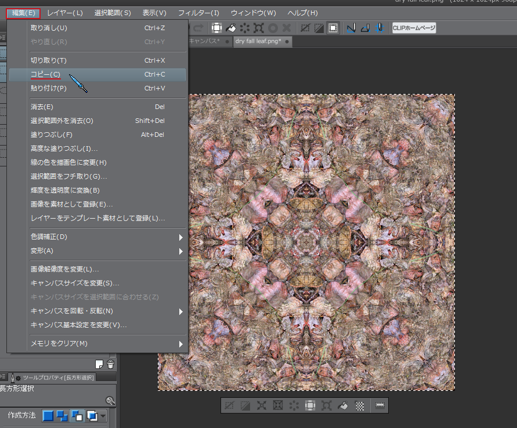The width and height of the screenshot is (517, 428).
Task: Click Deselect icon in the selection launcher below canvas
Action: [x=230, y=405]
